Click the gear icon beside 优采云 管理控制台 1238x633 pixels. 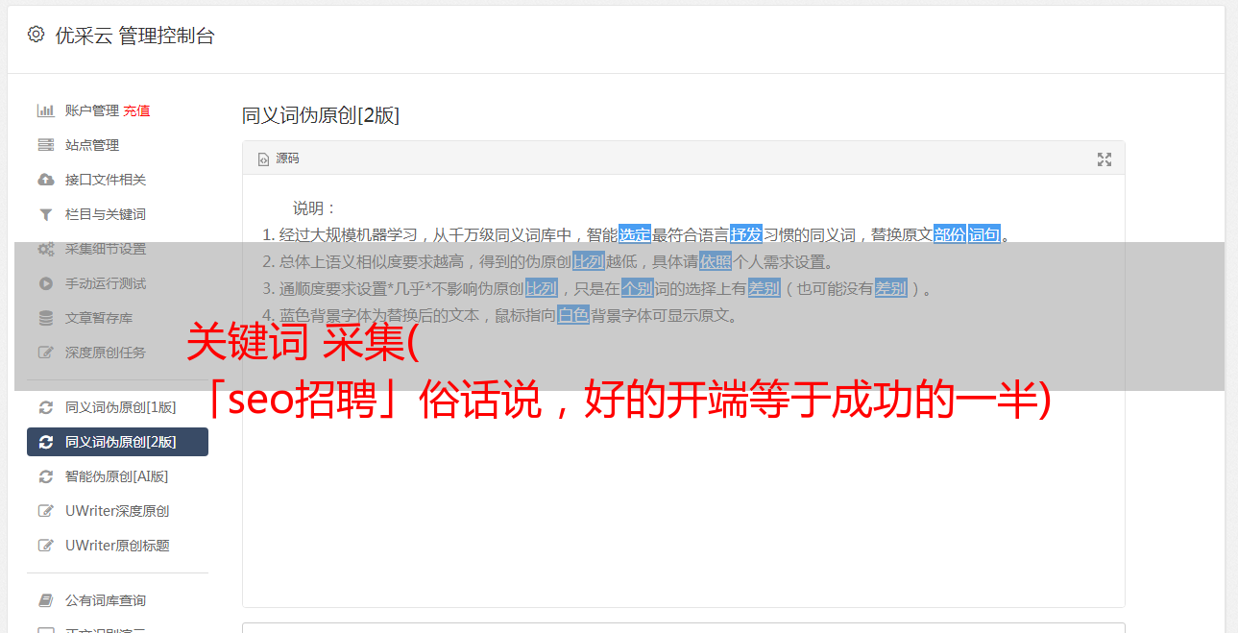pos(36,35)
